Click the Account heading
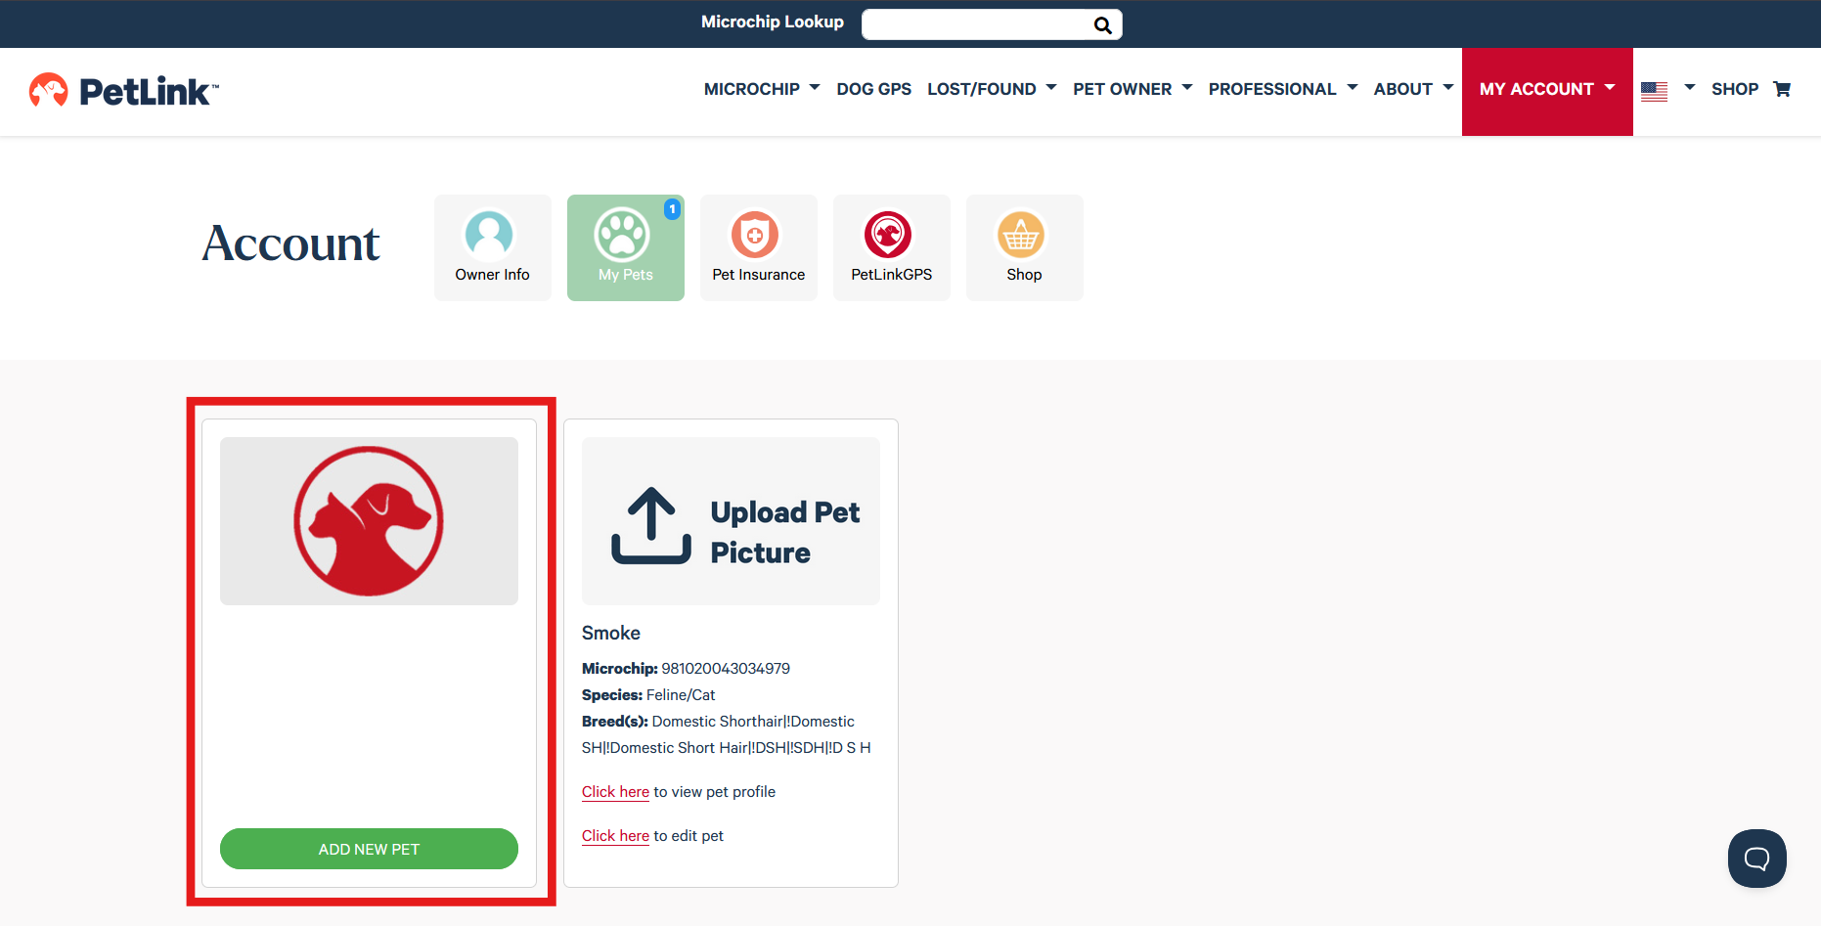Image resolution: width=1821 pixels, height=926 pixels. 290,243
